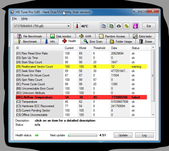Select the (C6) Offline Uncorrectable row
The height and width of the screenshot is (151, 169).
coord(81,115)
